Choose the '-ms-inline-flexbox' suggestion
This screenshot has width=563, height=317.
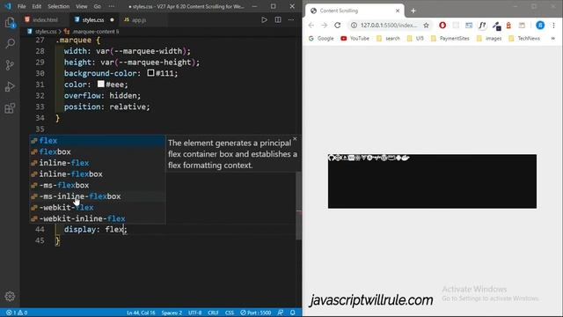97,196
